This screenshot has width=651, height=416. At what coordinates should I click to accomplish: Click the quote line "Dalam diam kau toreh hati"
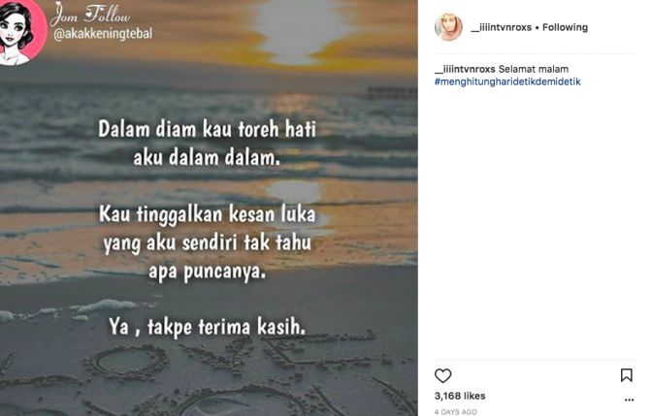point(207,129)
